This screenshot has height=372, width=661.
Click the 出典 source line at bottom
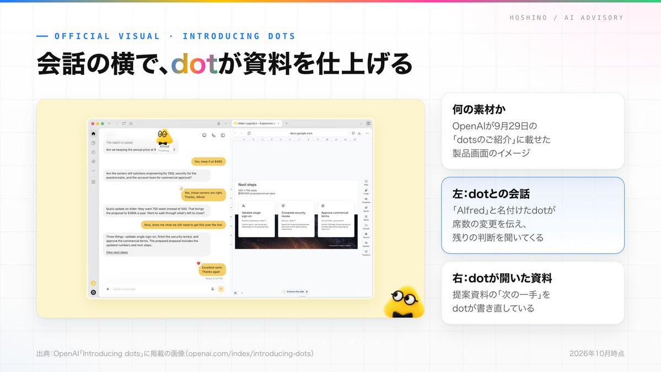(x=175, y=353)
